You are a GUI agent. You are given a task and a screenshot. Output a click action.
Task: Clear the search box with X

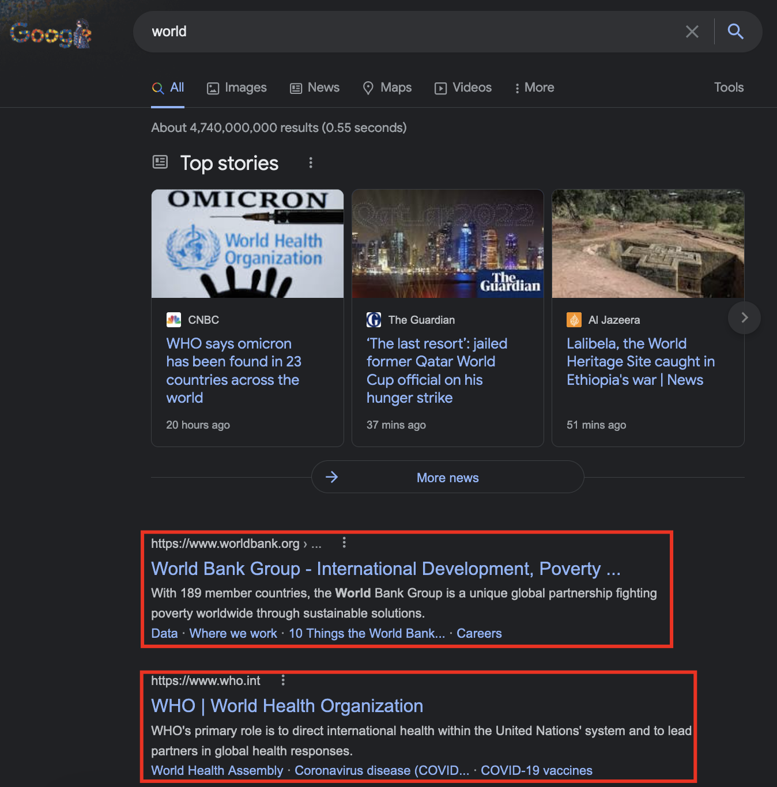692,32
